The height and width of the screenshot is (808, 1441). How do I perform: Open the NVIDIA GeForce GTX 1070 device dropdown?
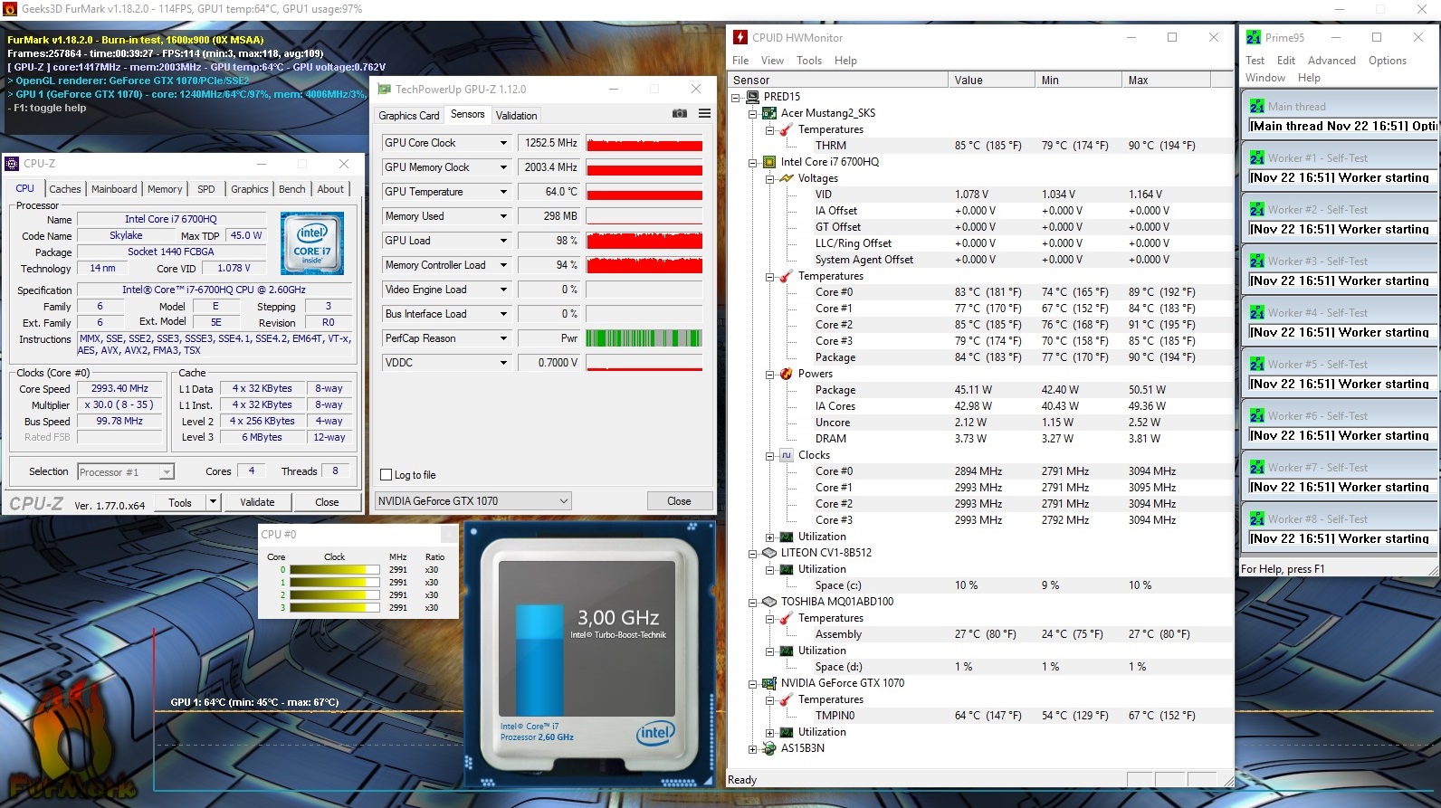click(563, 501)
